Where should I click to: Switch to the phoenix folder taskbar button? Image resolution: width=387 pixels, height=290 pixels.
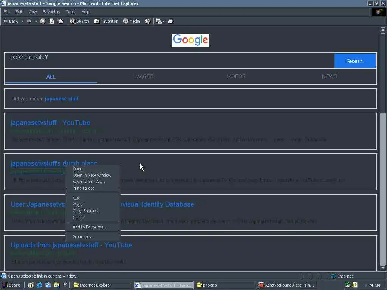pyautogui.click(x=225, y=285)
